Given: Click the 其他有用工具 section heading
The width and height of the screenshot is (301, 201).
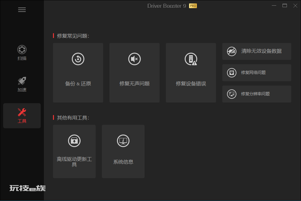Looking at the screenshot, I should click(x=73, y=118).
